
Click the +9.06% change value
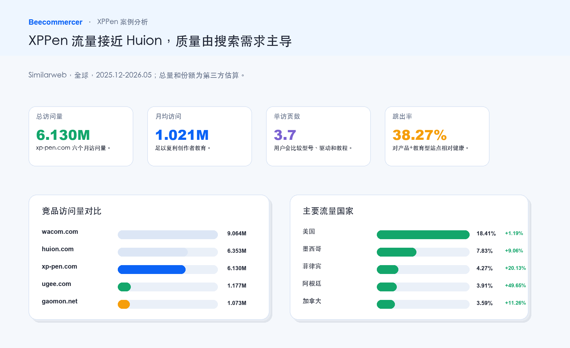coord(514,251)
